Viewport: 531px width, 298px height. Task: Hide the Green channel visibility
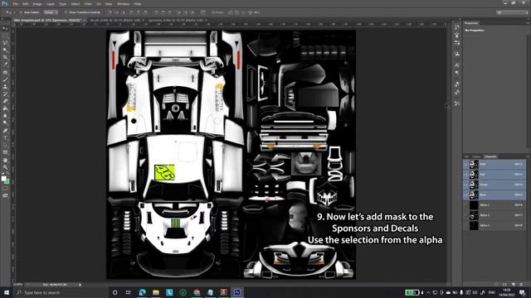pyautogui.click(x=466, y=185)
